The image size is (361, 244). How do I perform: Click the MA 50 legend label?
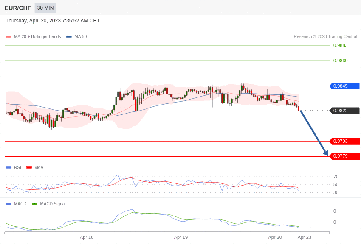click(80, 36)
